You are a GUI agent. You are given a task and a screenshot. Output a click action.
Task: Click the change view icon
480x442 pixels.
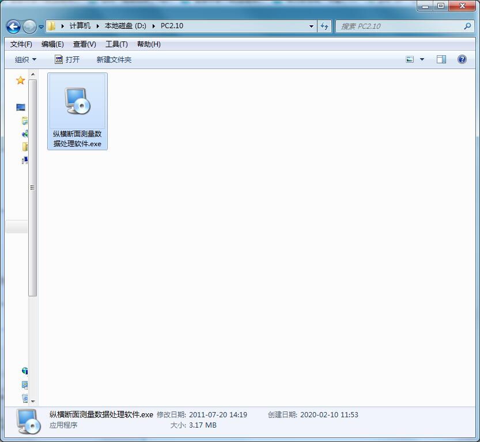410,59
